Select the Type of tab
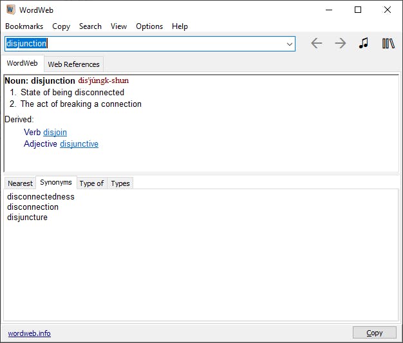 (91, 183)
